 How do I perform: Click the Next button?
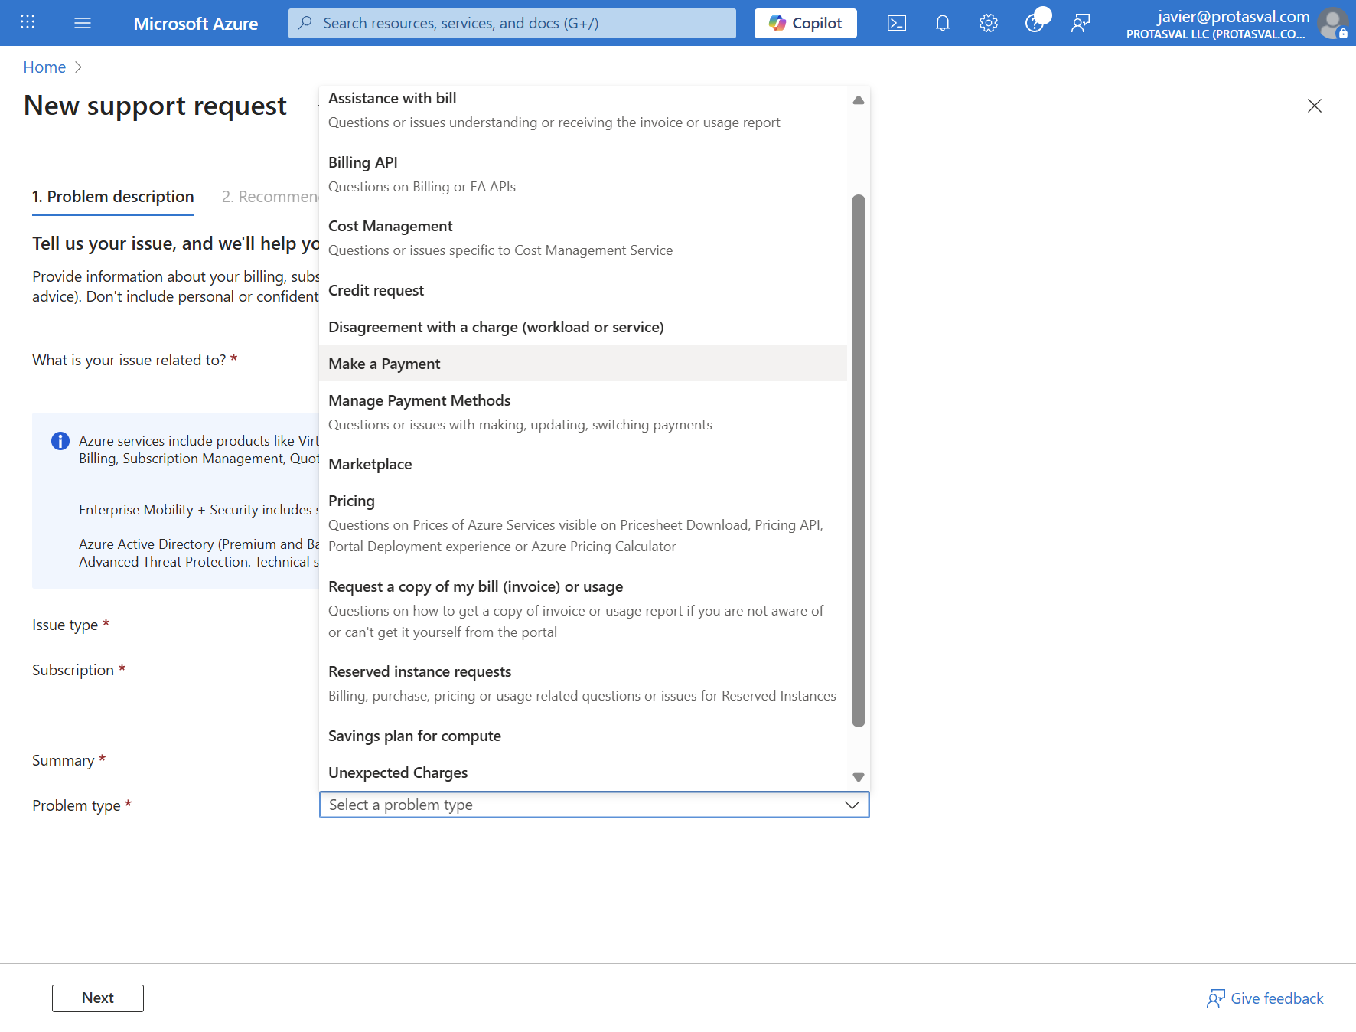click(98, 998)
